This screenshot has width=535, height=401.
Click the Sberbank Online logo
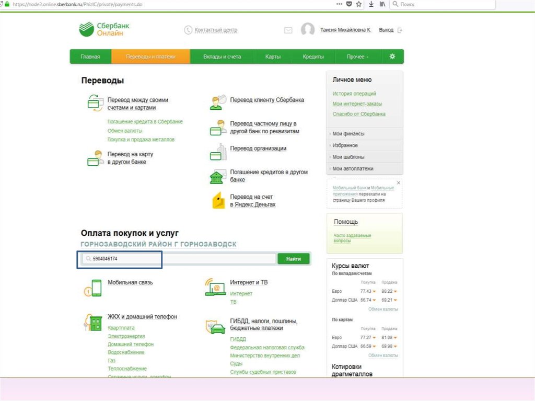tap(104, 29)
